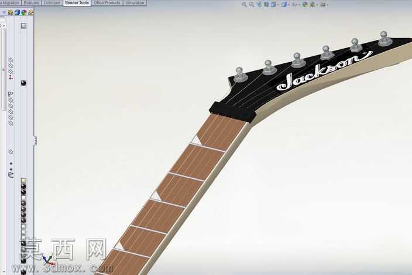The width and height of the screenshot is (412, 275).
Task: Click the black appearance sphere beside the Origin row
Action: 23,83
